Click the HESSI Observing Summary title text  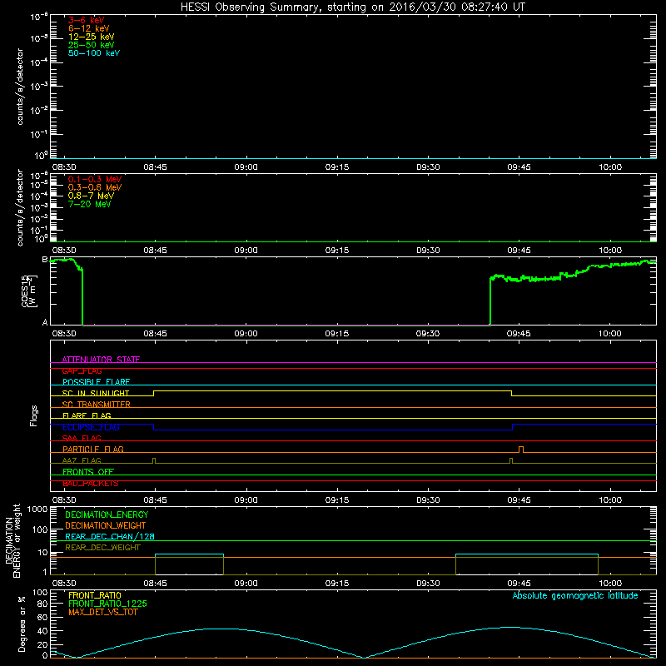[x=353, y=7]
